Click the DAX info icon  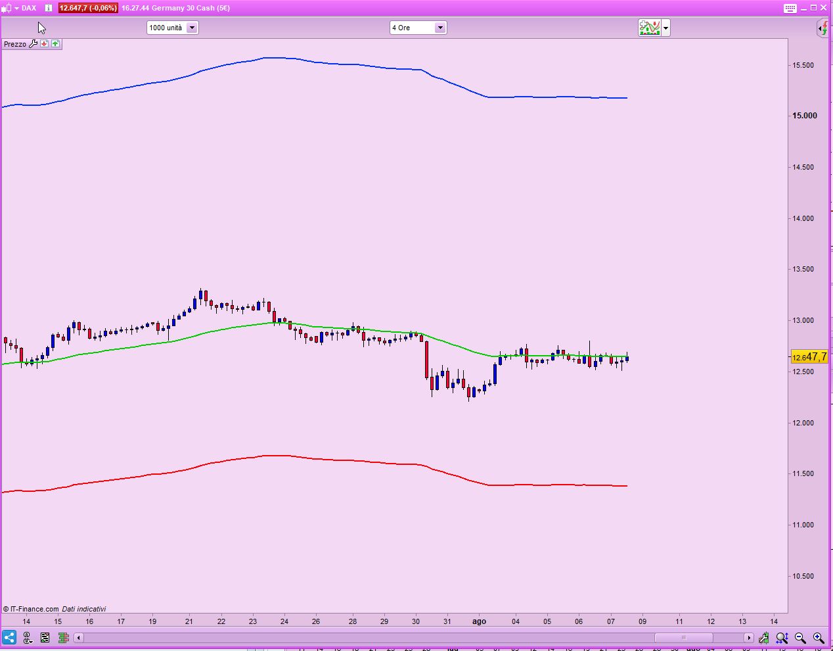point(48,8)
